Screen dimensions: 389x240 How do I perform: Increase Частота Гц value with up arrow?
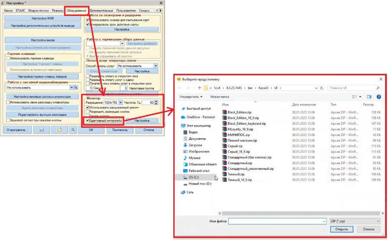[x=156, y=101]
